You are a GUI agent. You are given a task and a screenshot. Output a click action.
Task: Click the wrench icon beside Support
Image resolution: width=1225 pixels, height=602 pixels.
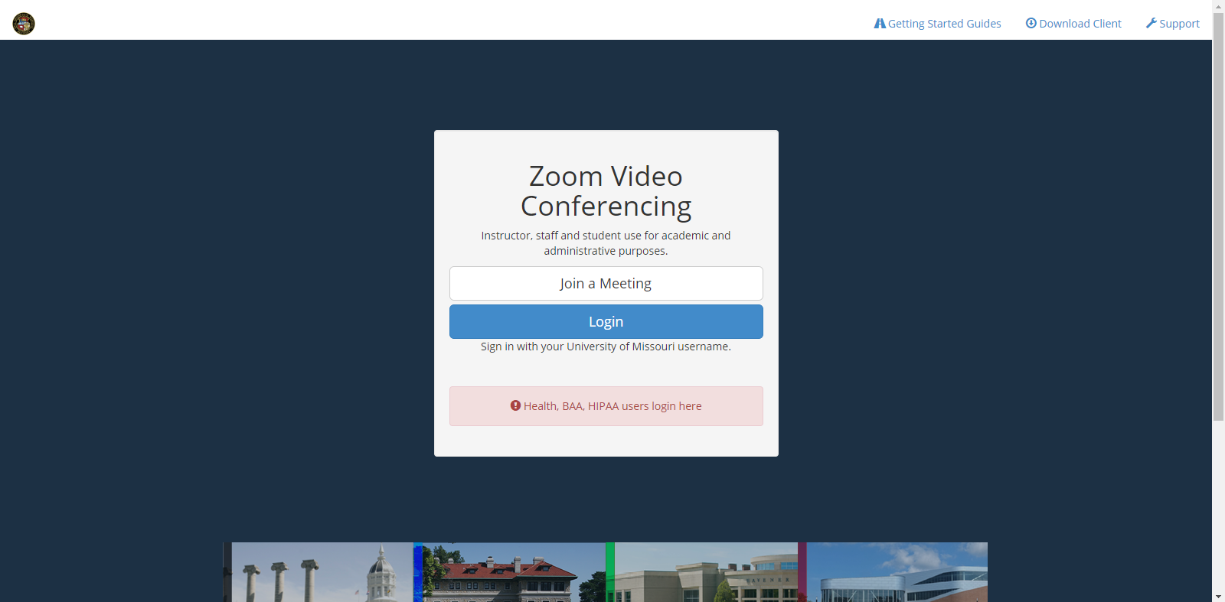(1151, 23)
